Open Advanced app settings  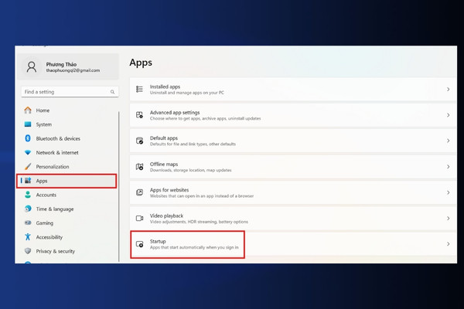(293, 115)
